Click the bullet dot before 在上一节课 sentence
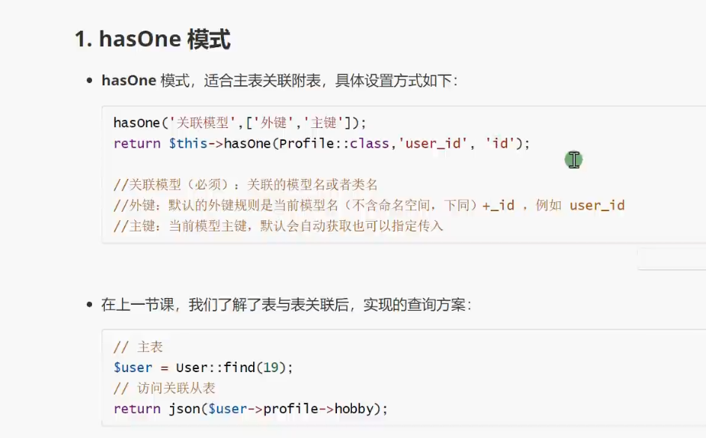 tap(89, 305)
